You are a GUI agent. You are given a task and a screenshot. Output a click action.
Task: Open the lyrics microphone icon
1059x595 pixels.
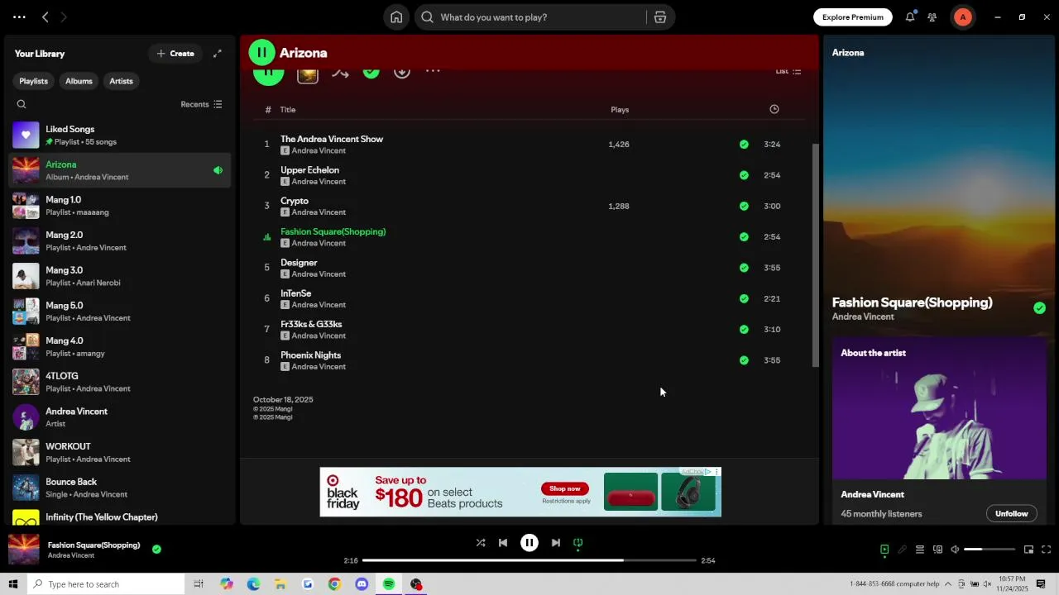[902, 550]
